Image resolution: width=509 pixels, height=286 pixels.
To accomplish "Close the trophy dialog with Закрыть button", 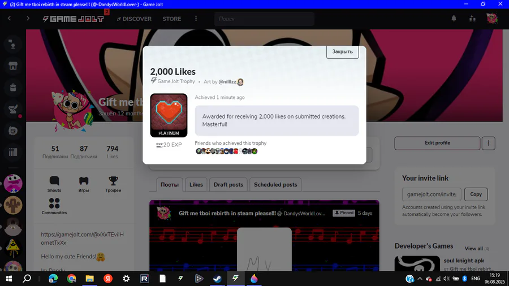I will pyautogui.click(x=343, y=52).
